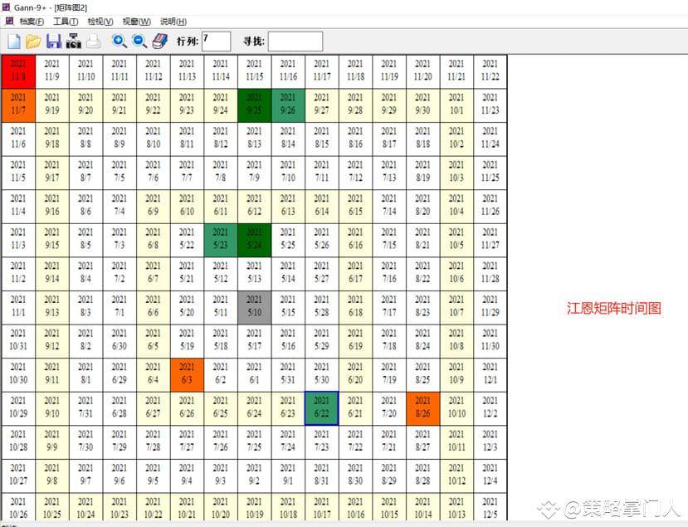
Task: Click the Gann-9+ title bar app icon
Action: click(6, 7)
